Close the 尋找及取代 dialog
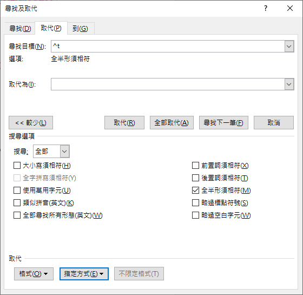Image resolution: width=303 pixels, height=295 pixels. [x=290, y=8]
